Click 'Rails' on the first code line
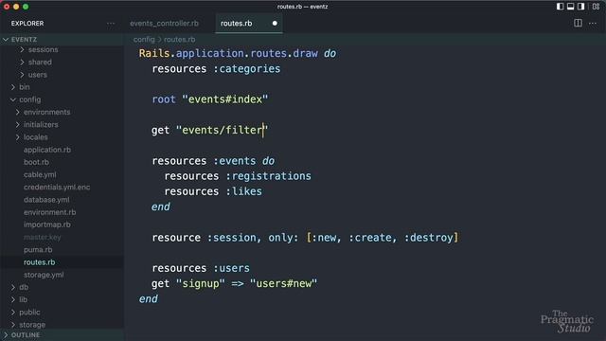This screenshot has height=341, width=606. click(x=154, y=53)
